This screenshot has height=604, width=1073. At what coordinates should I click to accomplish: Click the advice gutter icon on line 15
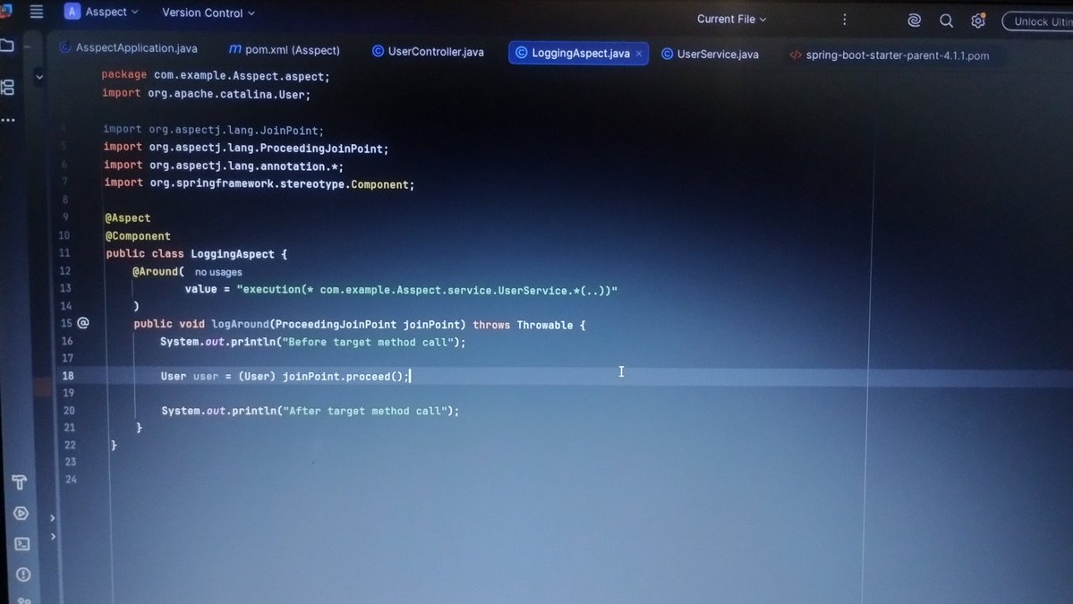click(x=83, y=322)
